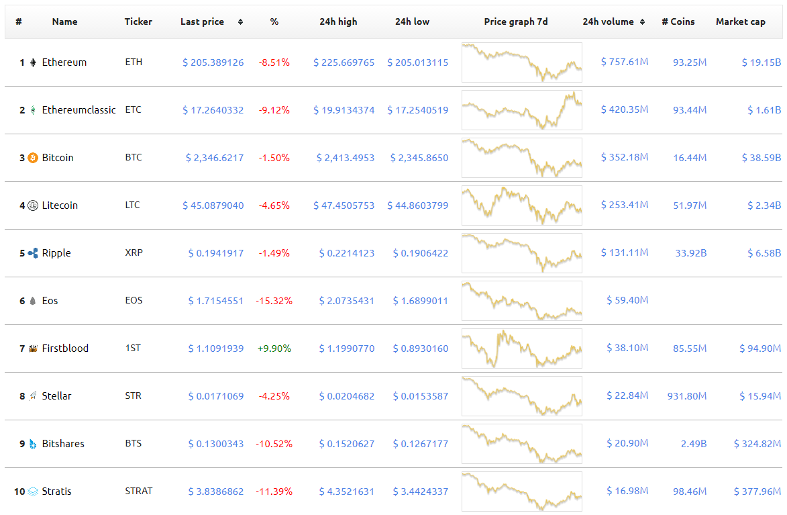Open Litecoin 7-day price graph
This screenshot has width=787, height=515.
tap(522, 205)
